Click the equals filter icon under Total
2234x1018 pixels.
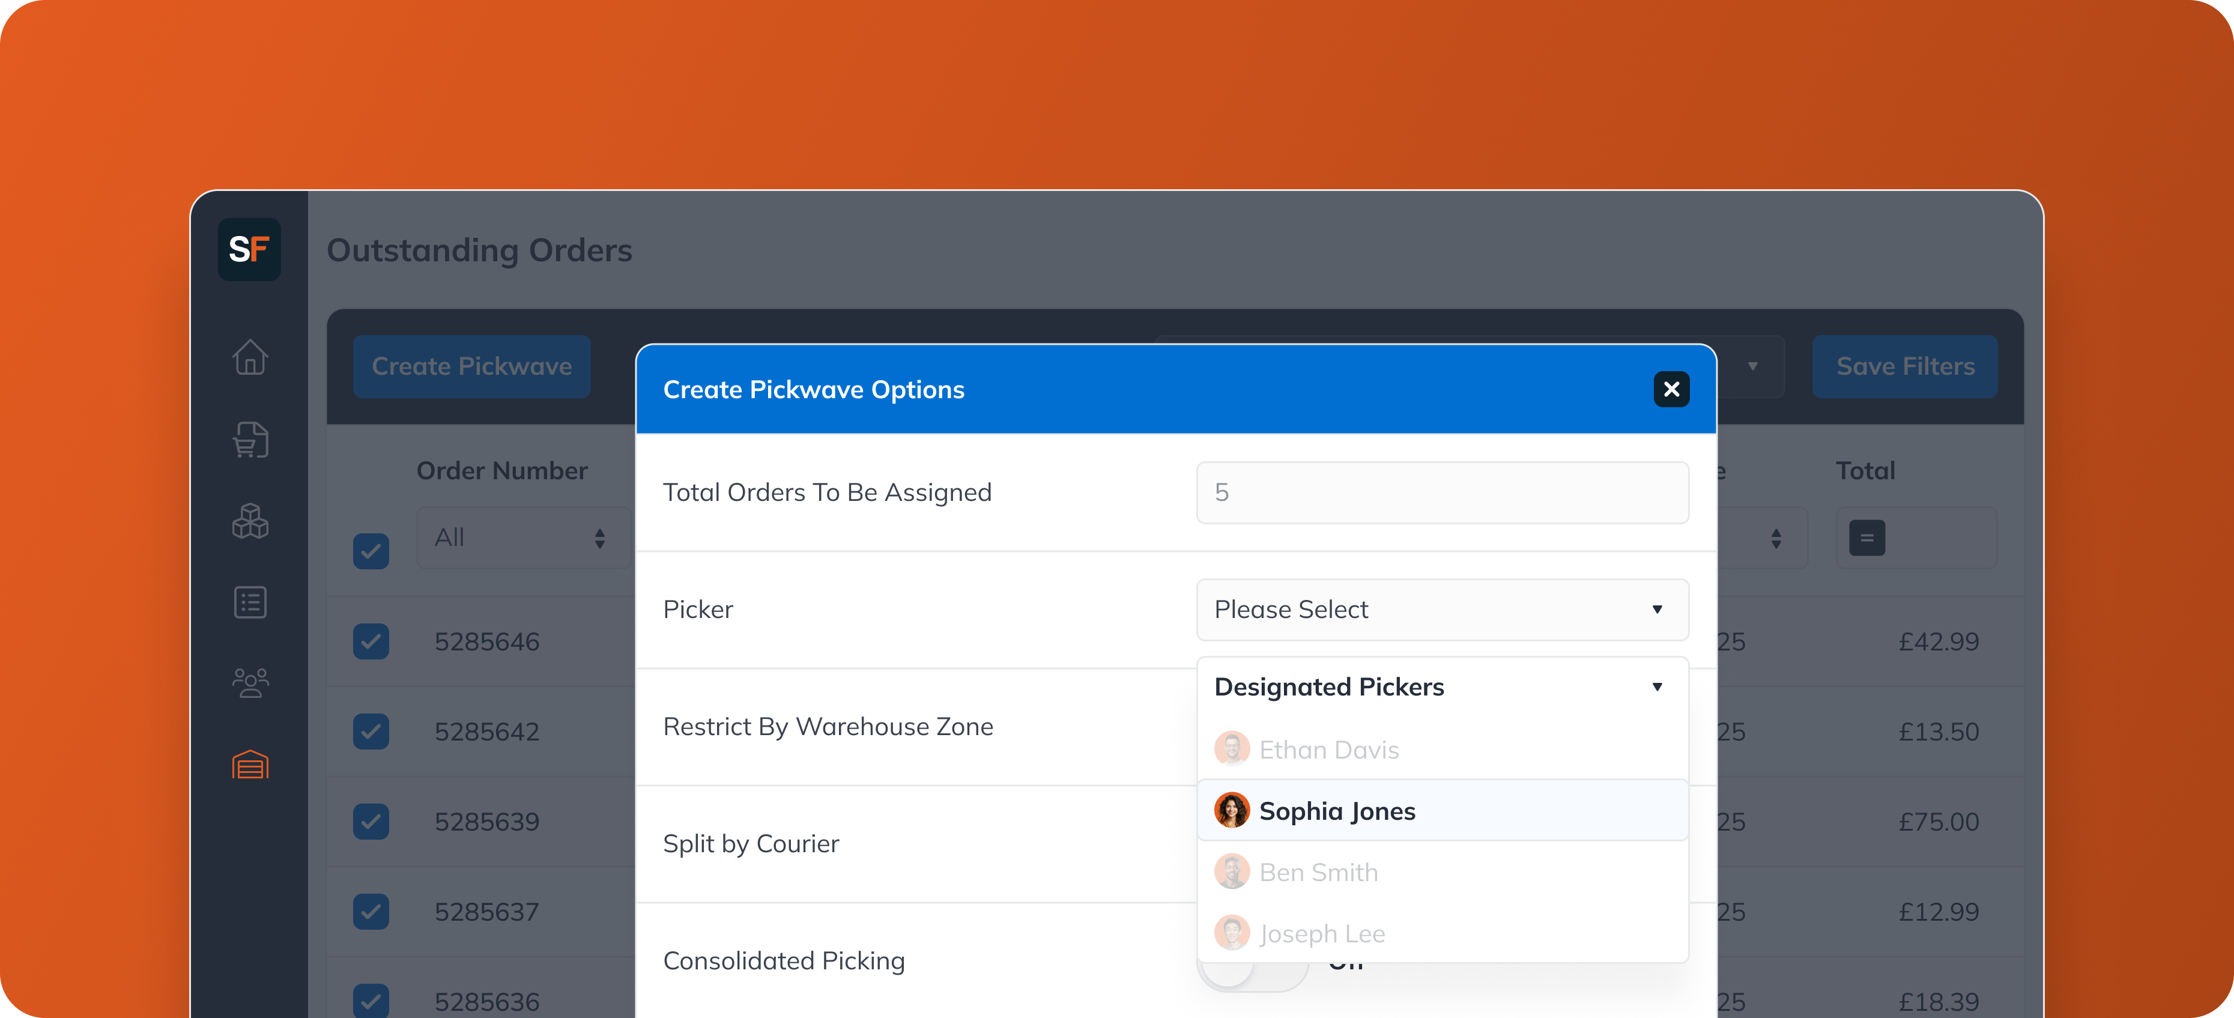pos(1866,538)
